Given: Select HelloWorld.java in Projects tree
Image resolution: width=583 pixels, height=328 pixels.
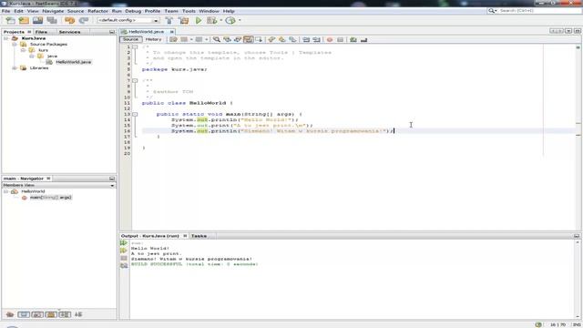Looking at the screenshot, I should click(73, 62).
